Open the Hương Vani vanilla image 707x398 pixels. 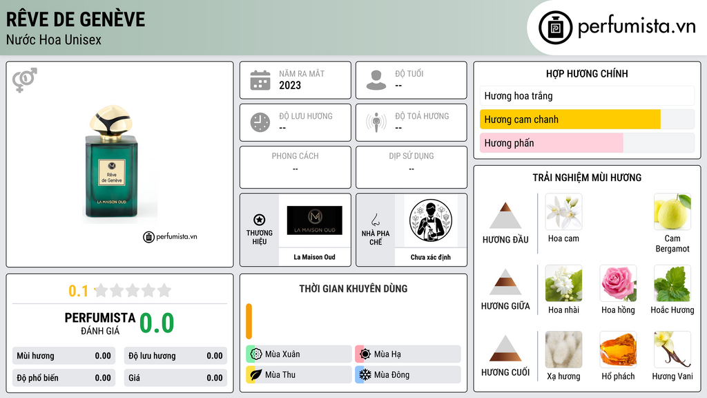[672, 350]
